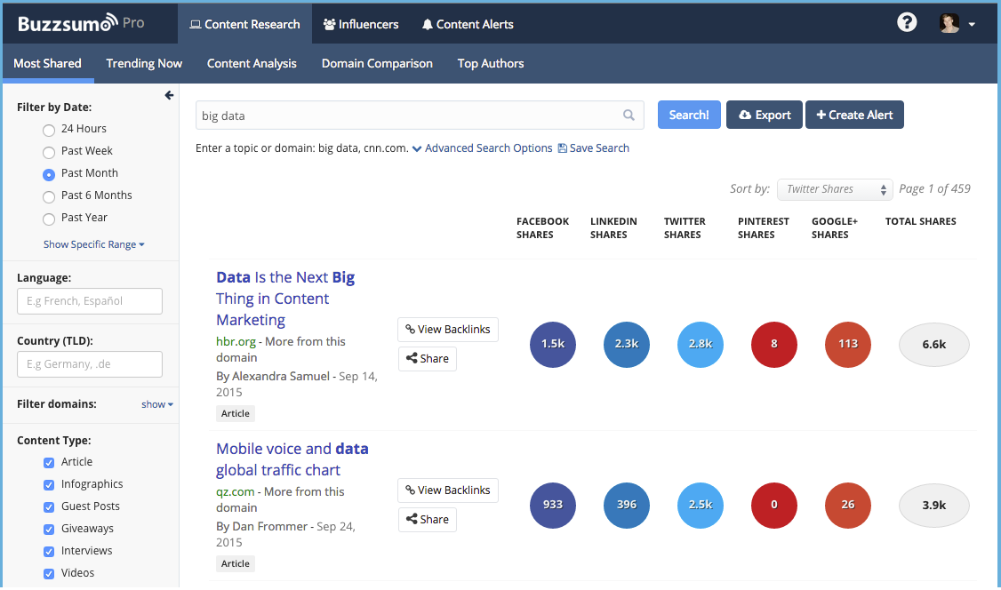Open the Show Specific Range date picker
The width and height of the screenshot is (1001, 590).
point(89,244)
